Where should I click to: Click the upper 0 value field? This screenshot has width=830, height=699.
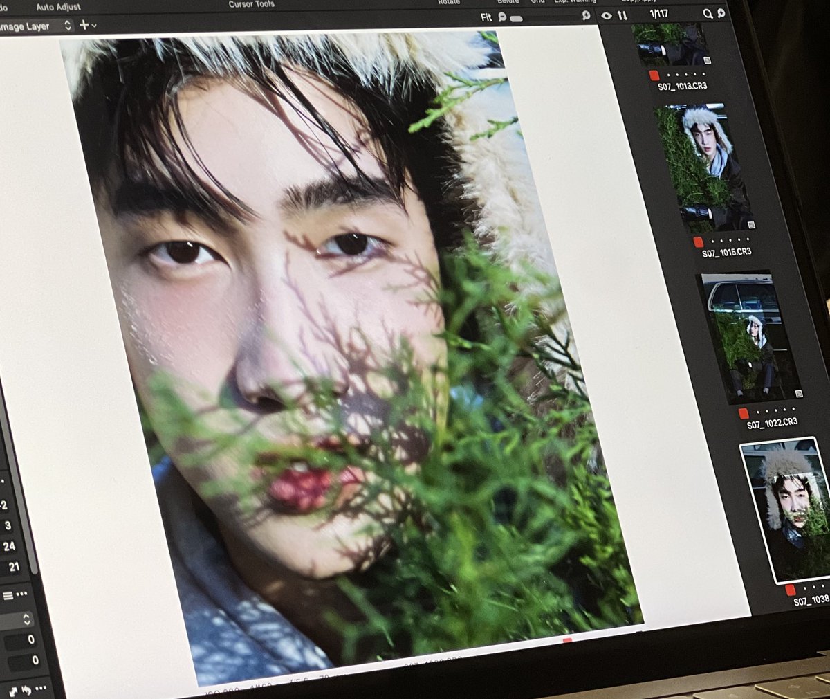point(21,640)
